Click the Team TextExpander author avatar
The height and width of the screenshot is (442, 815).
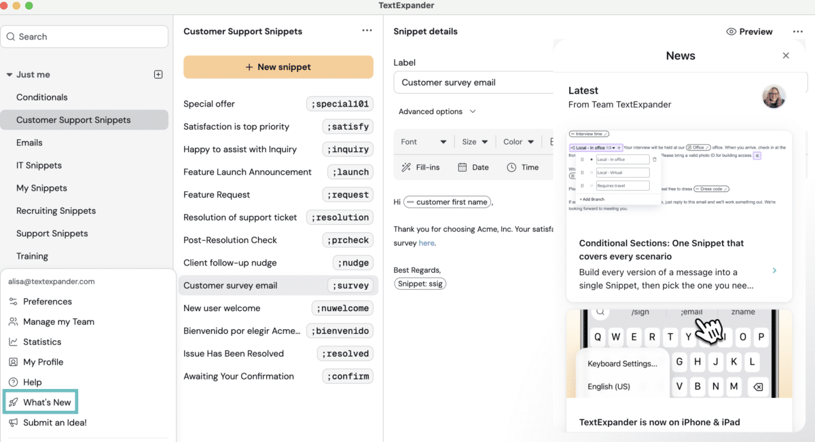coord(774,96)
